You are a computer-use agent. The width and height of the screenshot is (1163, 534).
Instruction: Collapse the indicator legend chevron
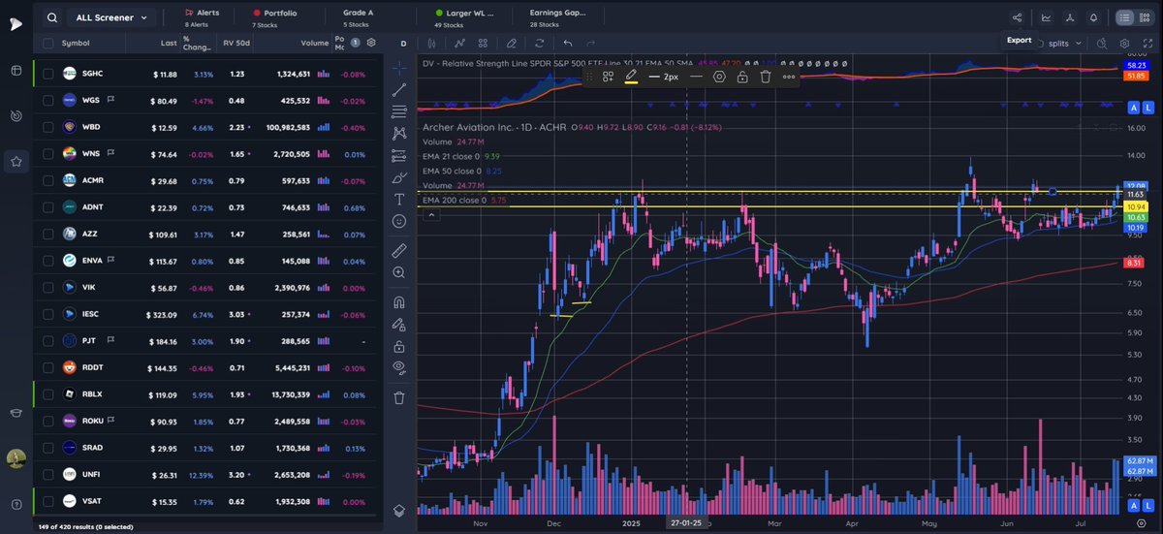pyautogui.click(x=430, y=213)
